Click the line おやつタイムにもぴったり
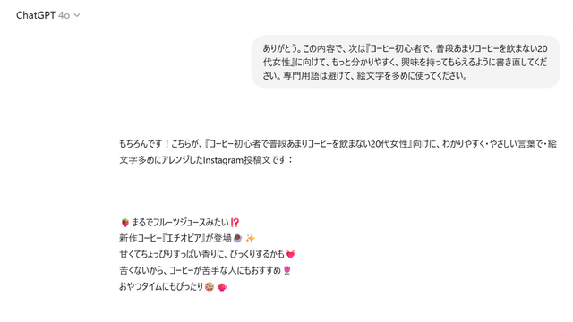Image resolution: width=573 pixels, height=322 pixels. pyautogui.click(x=173, y=286)
